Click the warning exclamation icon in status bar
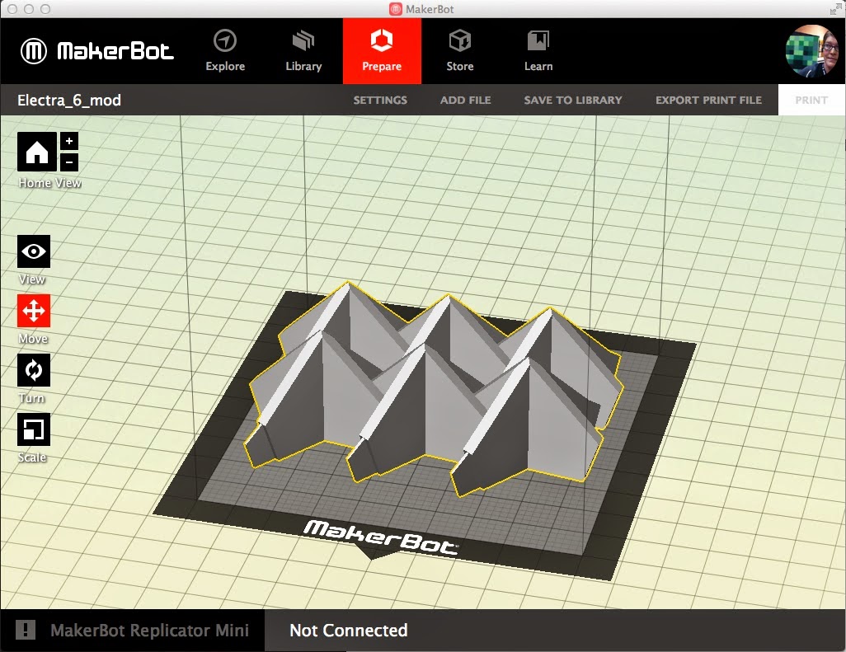 [x=26, y=630]
